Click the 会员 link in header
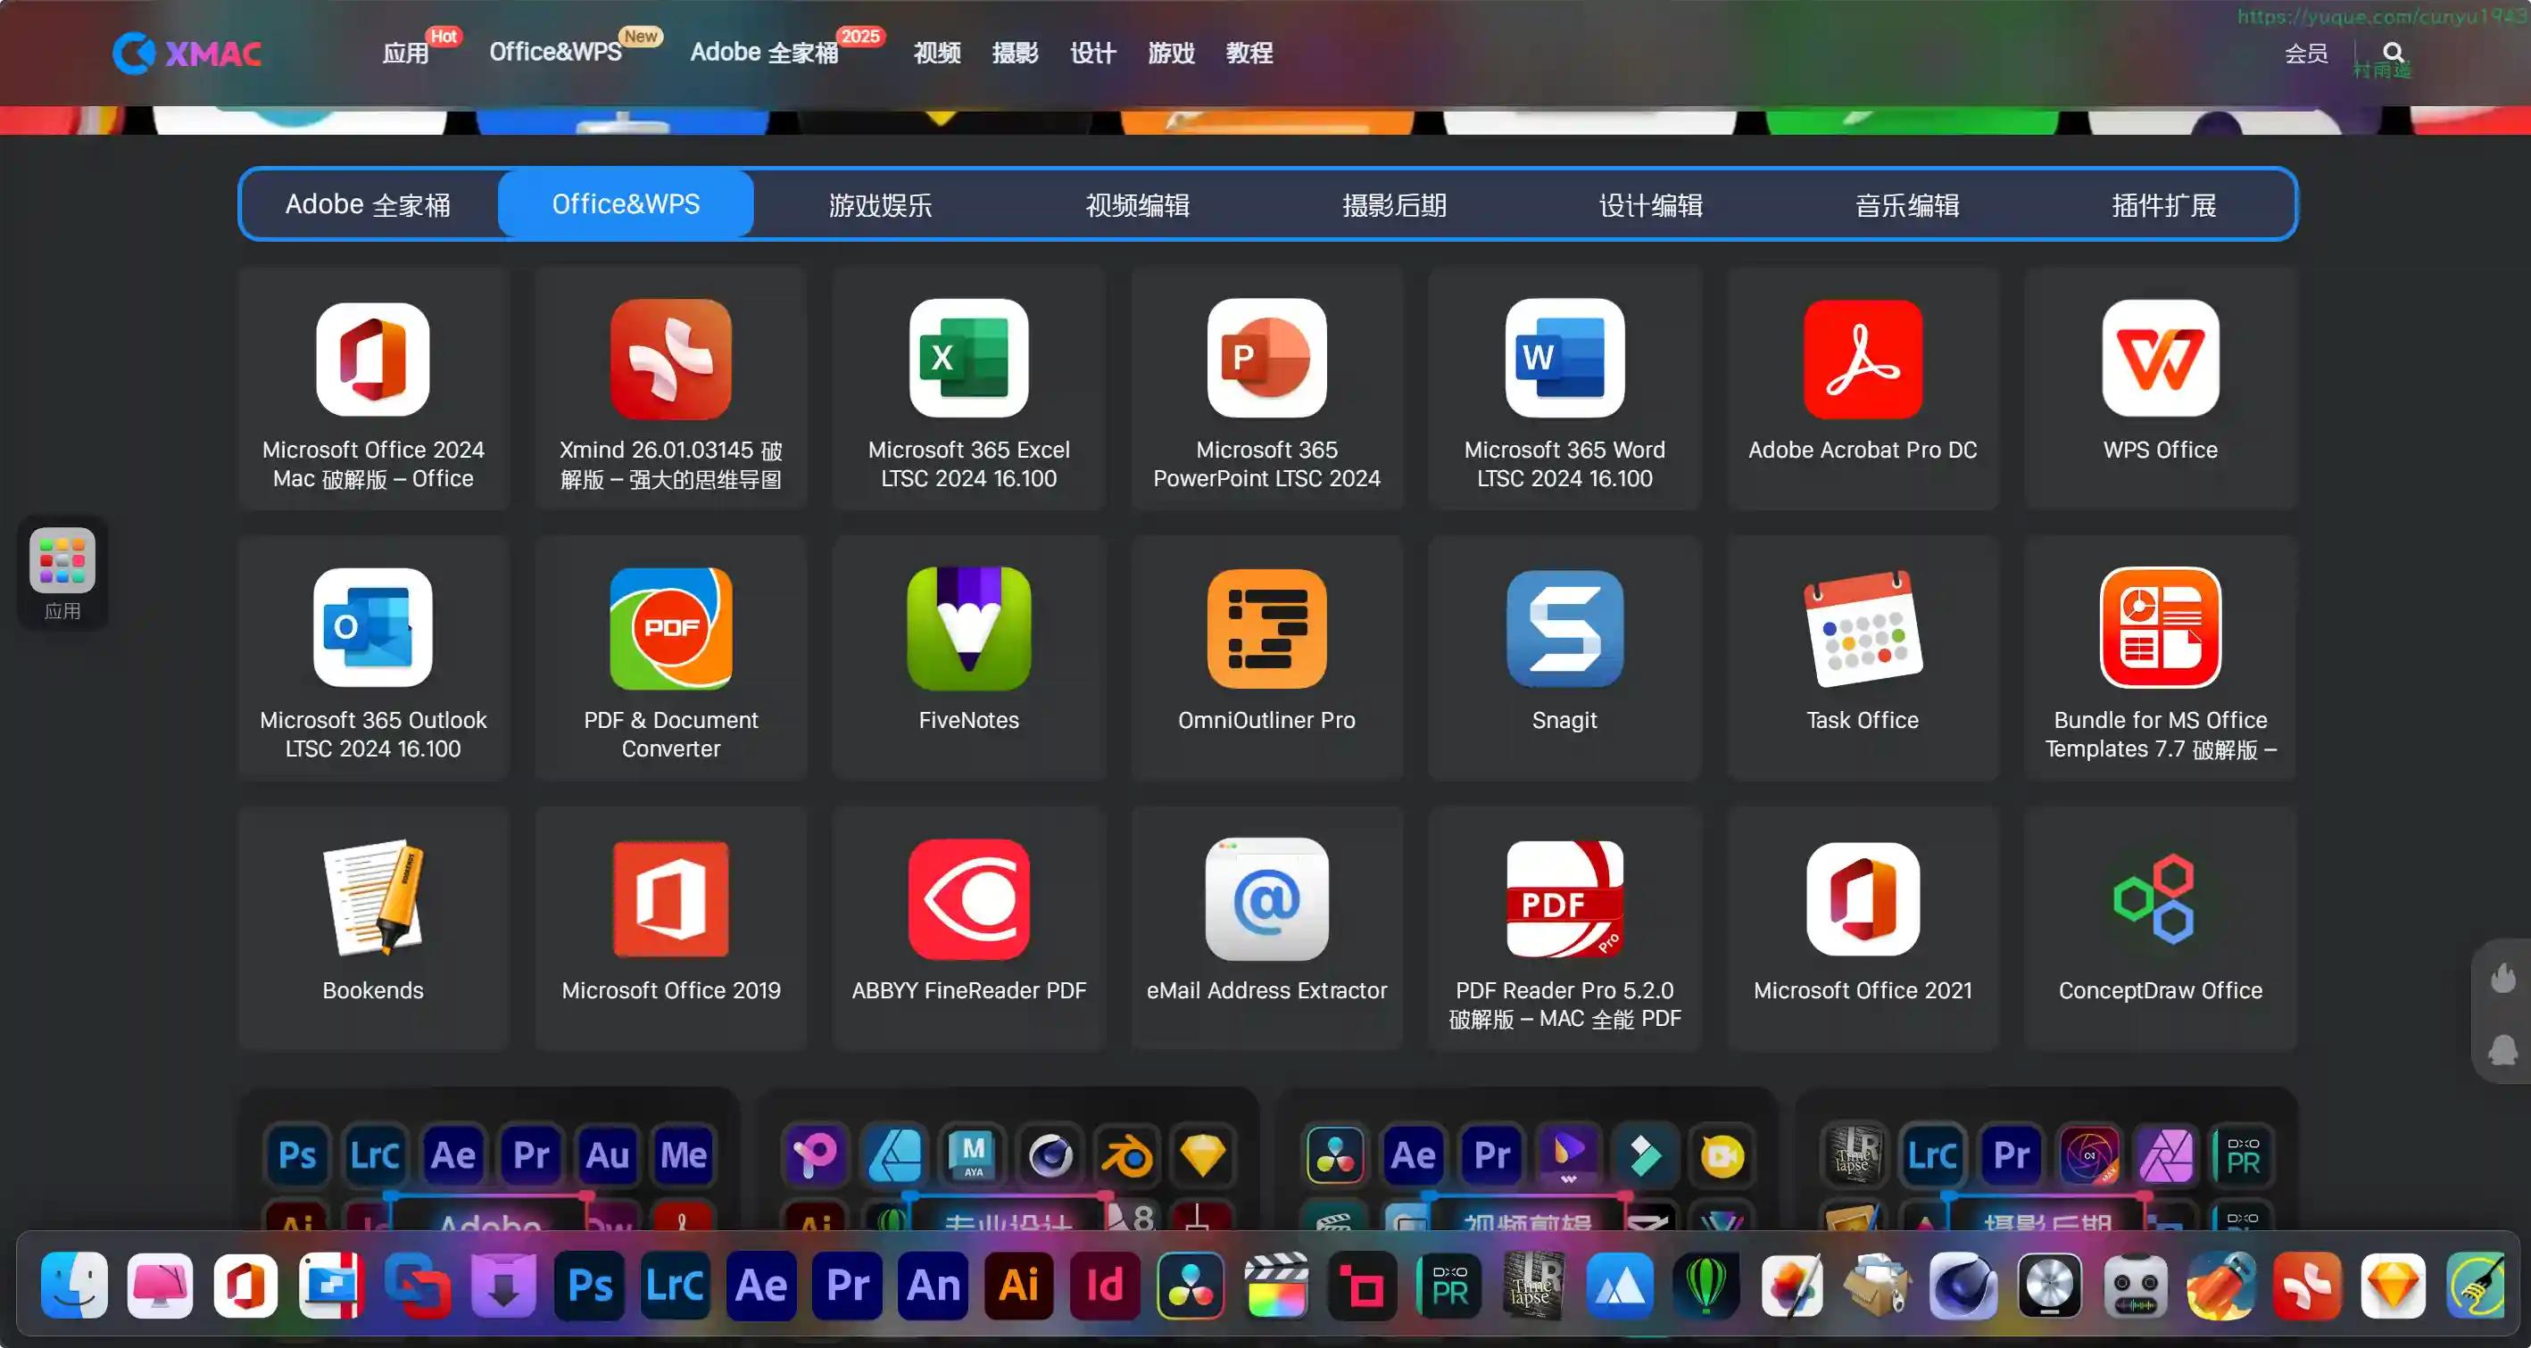 [2305, 53]
